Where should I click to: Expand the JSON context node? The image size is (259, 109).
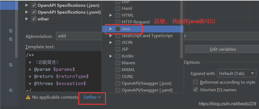click(111, 43)
